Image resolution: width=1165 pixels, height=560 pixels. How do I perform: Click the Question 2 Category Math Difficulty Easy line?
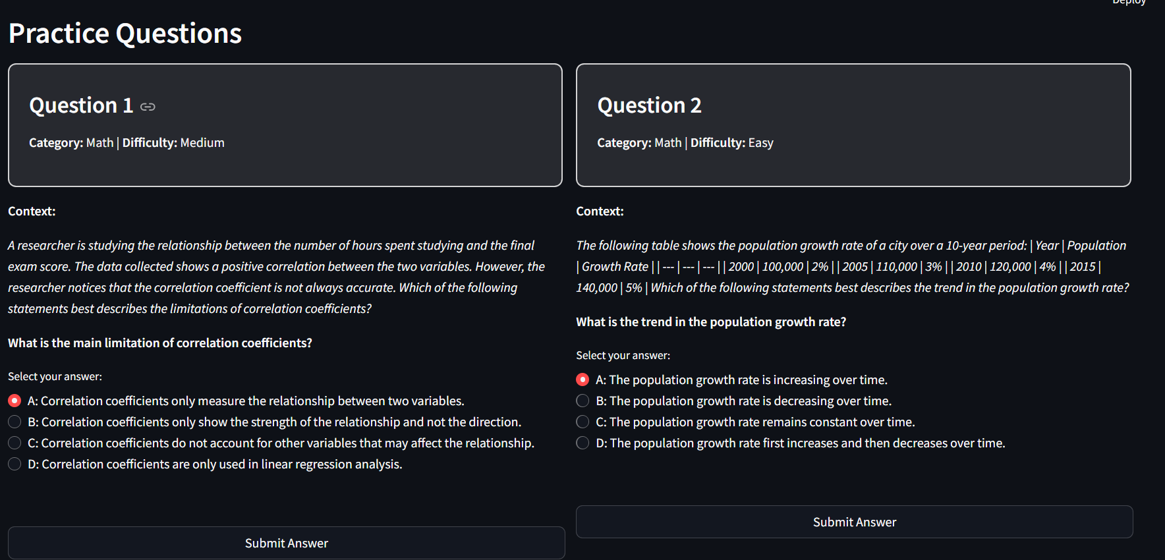tap(685, 143)
